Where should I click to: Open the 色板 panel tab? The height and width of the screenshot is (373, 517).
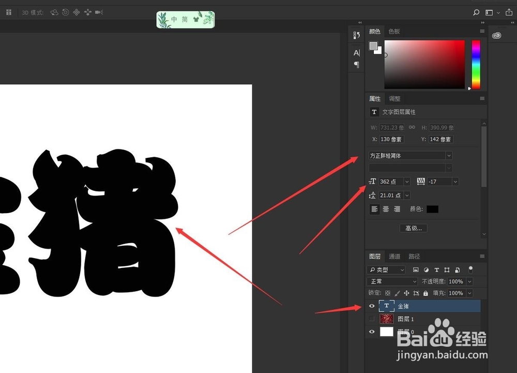(x=394, y=31)
